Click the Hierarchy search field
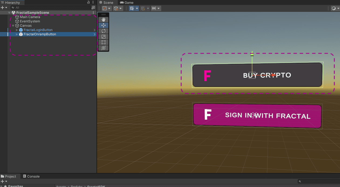 (x=51, y=8)
